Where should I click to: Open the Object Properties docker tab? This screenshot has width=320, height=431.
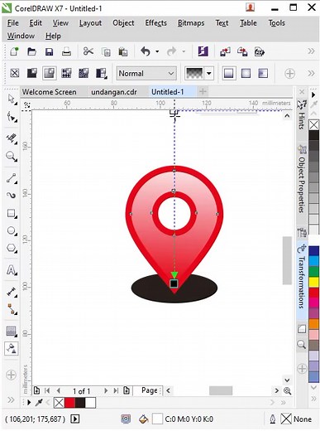pos(302,180)
